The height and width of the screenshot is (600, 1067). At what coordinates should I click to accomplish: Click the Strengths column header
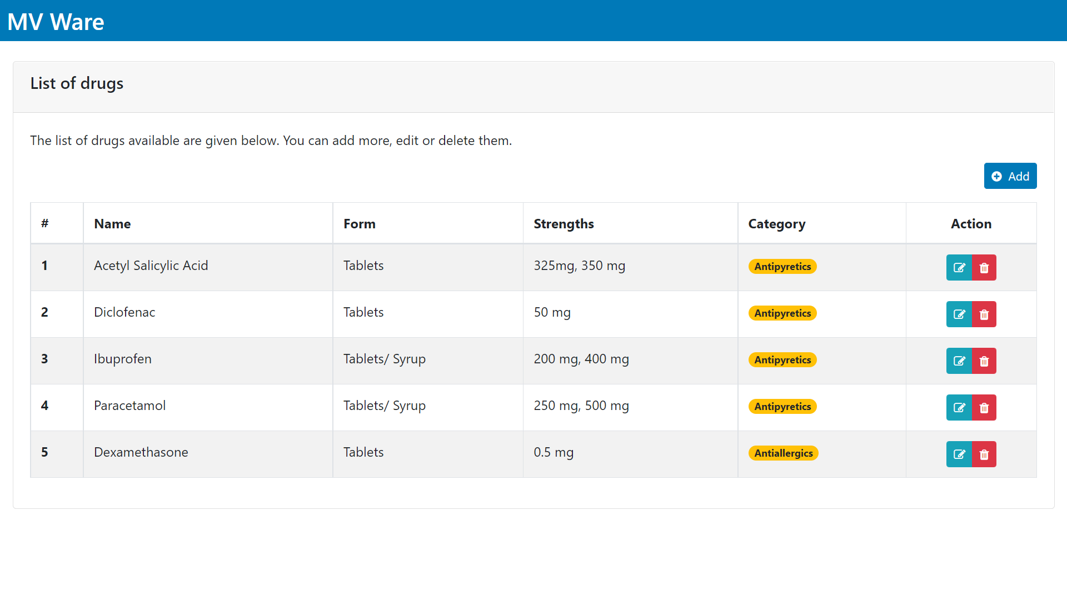coord(564,224)
